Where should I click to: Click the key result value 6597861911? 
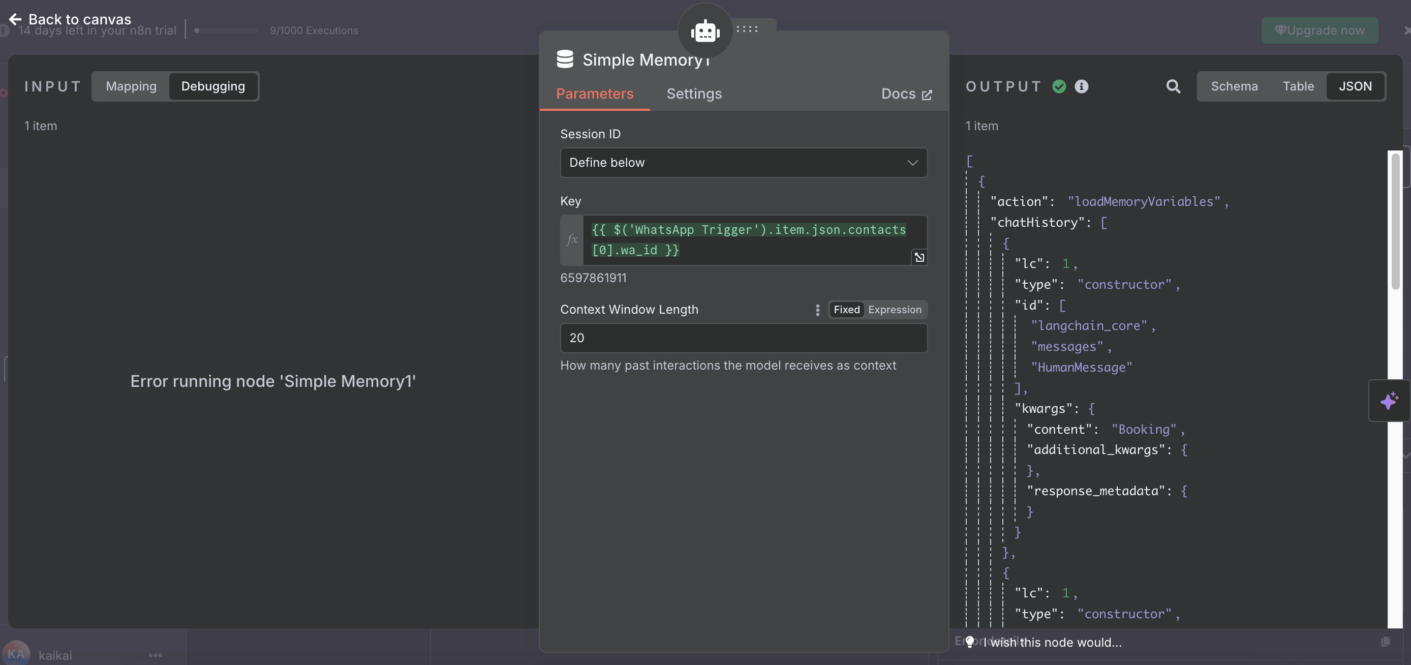(x=593, y=278)
